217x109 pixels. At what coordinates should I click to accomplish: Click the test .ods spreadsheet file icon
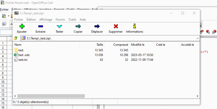16,55
